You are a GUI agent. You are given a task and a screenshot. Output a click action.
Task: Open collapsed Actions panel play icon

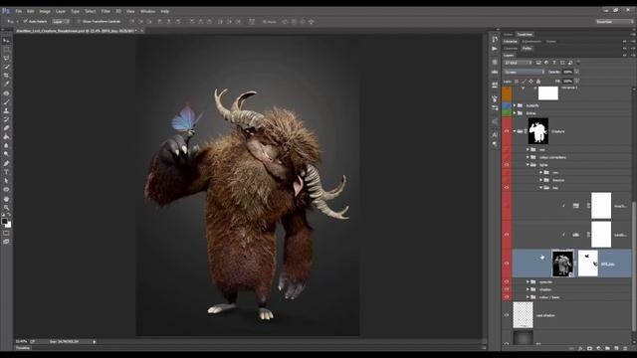(x=495, y=49)
